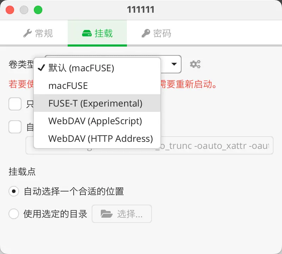Click the key icon on 密码 tab
The width and height of the screenshot is (282, 254).
point(146,33)
